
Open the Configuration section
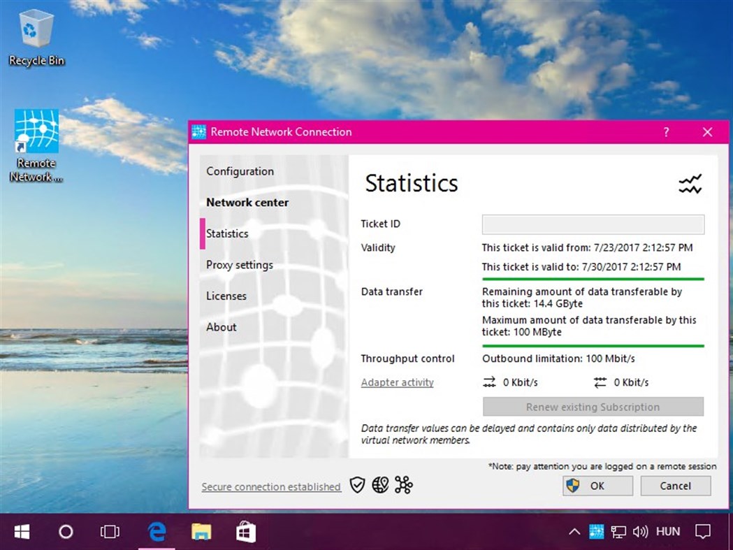point(240,171)
